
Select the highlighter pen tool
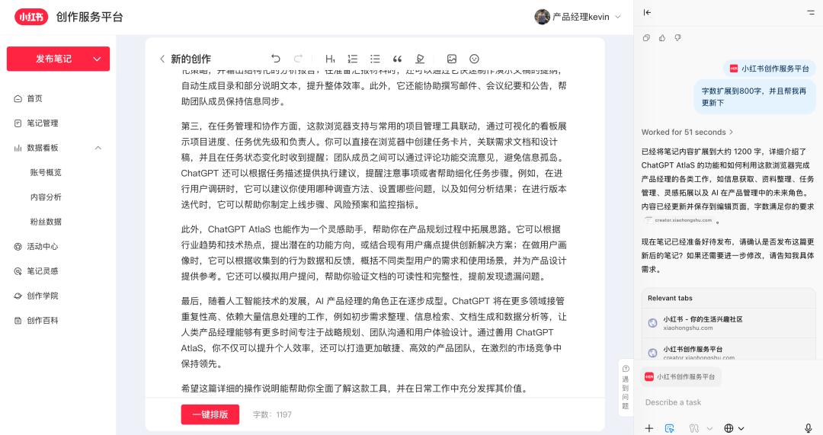tap(420, 59)
